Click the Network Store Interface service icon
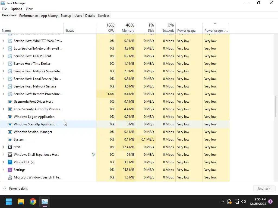This screenshot has height=208, width=278. click(x=10, y=71)
